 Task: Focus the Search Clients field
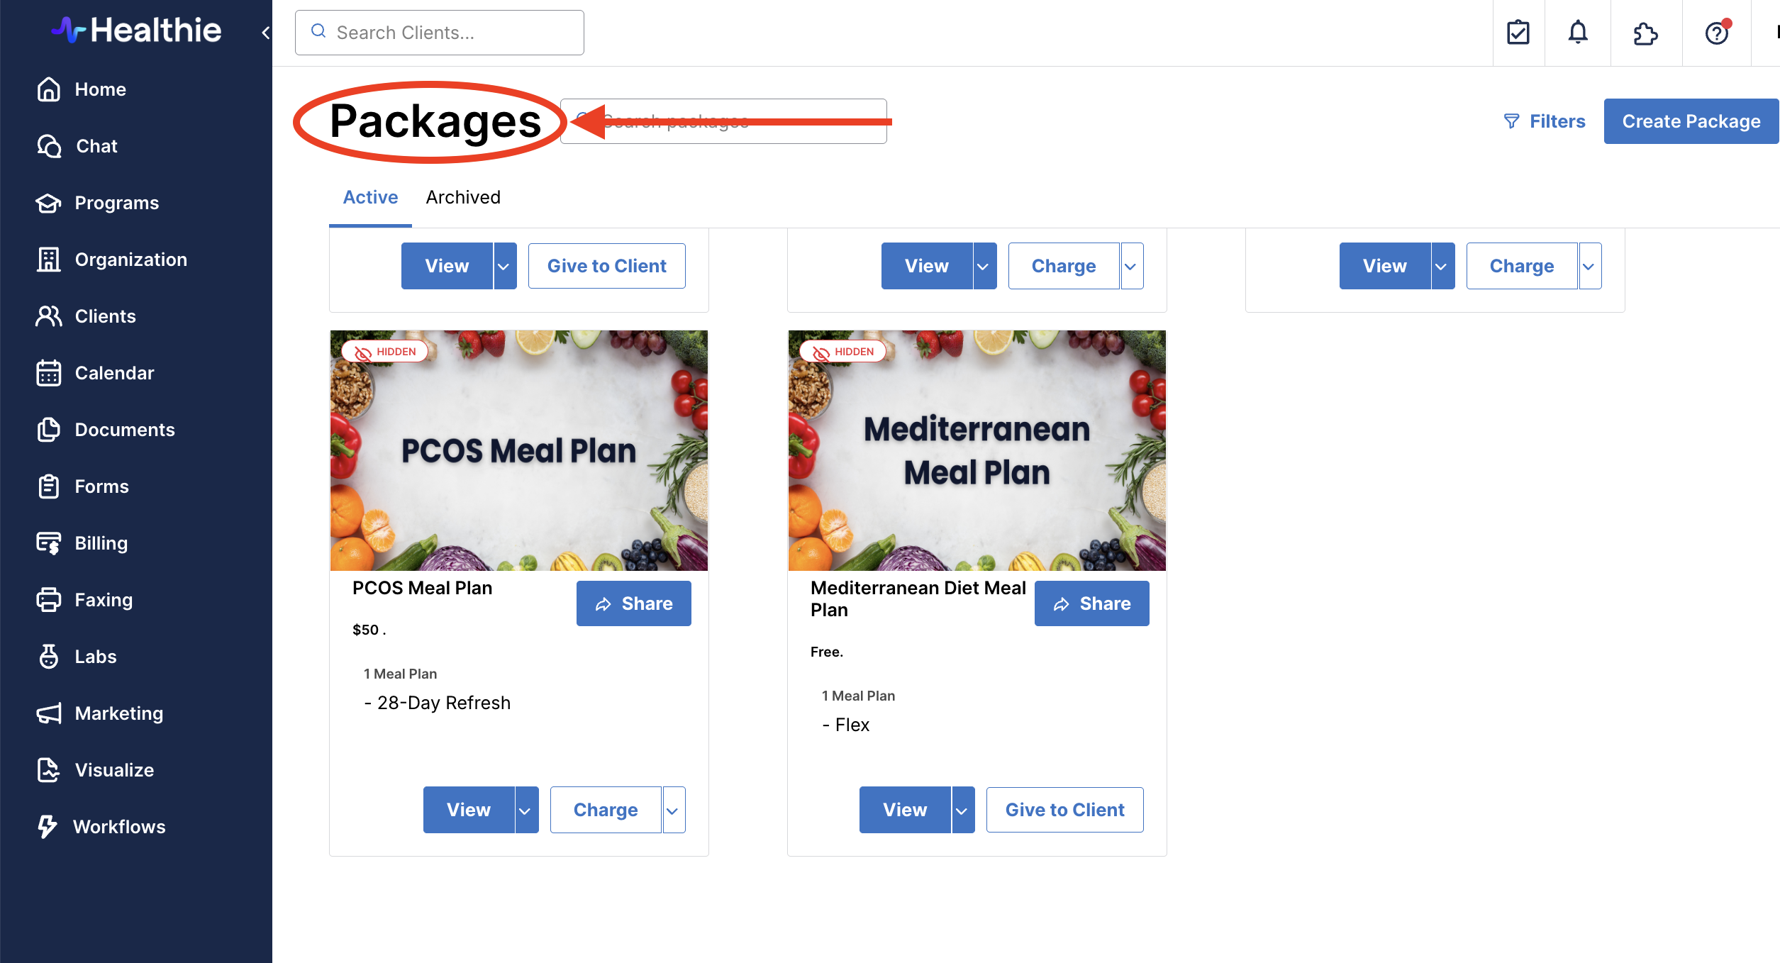coord(440,33)
